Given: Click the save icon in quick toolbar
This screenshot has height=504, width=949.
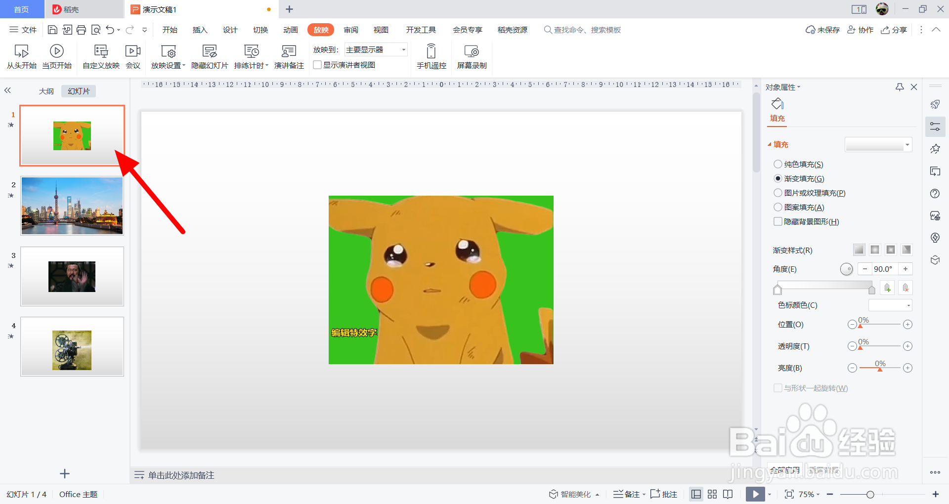Looking at the screenshot, I should [x=52, y=30].
